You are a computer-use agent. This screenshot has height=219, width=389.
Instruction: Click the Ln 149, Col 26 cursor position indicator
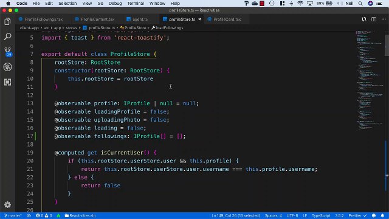(236, 215)
